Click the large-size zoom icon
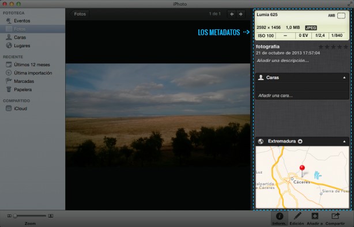Image resolution: width=354 pixels, height=227 pixels. click(x=51, y=216)
